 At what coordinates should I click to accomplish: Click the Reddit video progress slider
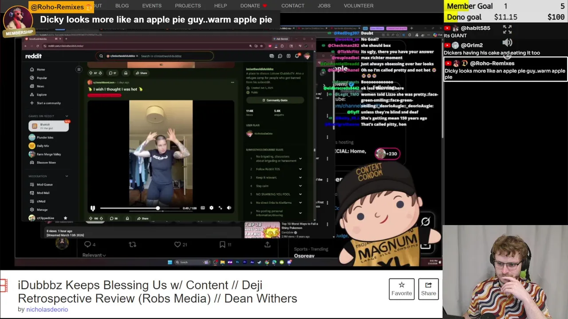coord(140,208)
